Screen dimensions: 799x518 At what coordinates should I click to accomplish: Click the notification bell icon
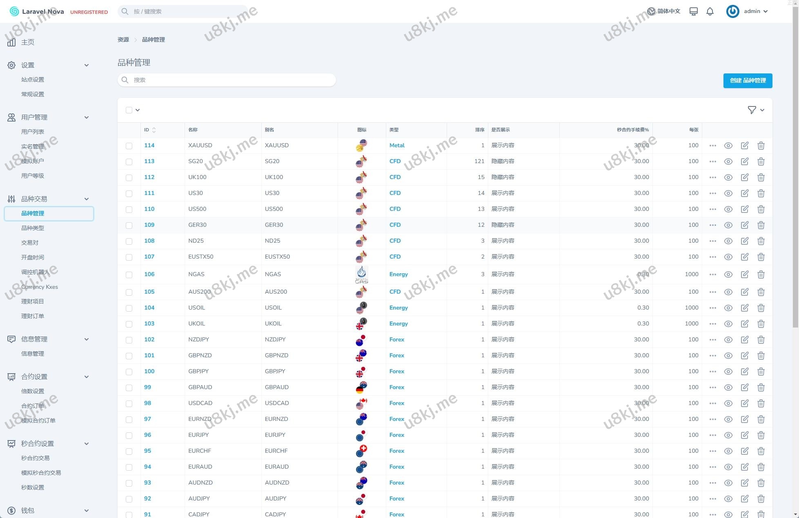[710, 11]
